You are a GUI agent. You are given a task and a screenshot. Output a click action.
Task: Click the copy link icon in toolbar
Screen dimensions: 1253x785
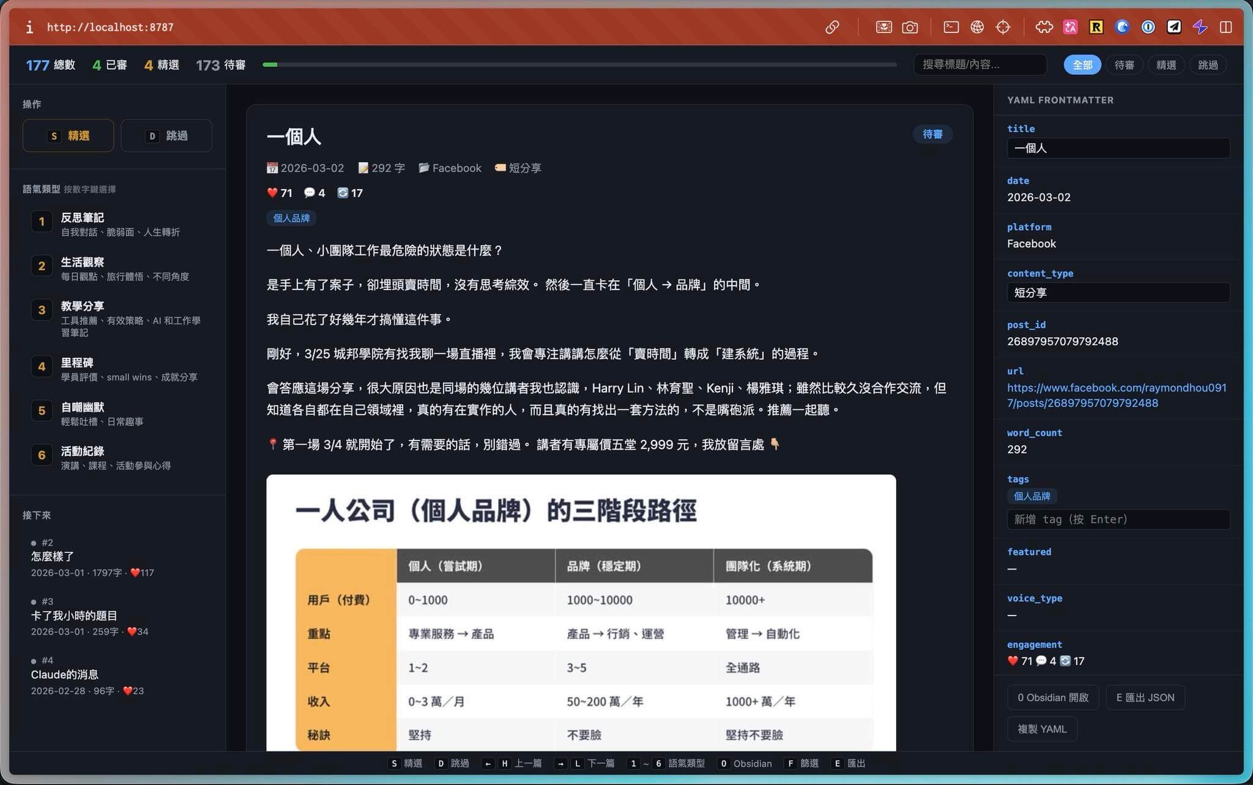coord(832,27)
